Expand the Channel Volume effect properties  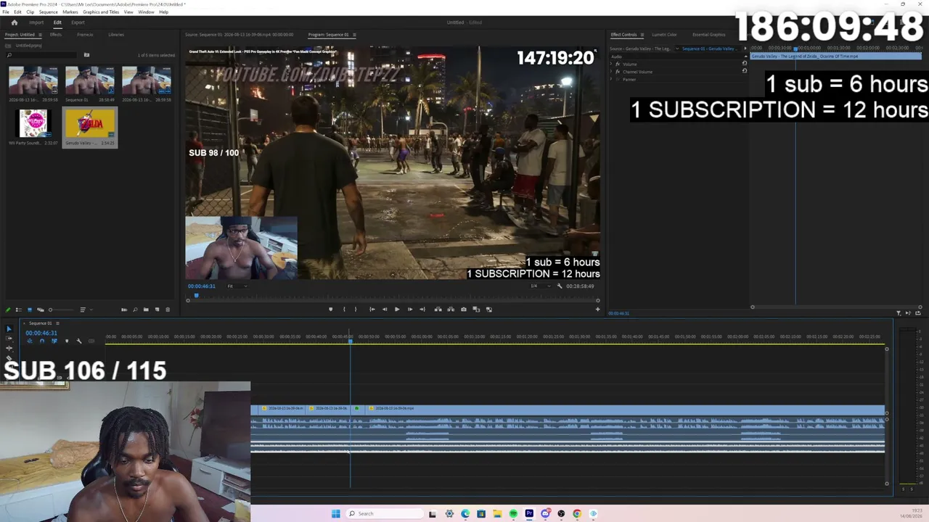[612, 72]
